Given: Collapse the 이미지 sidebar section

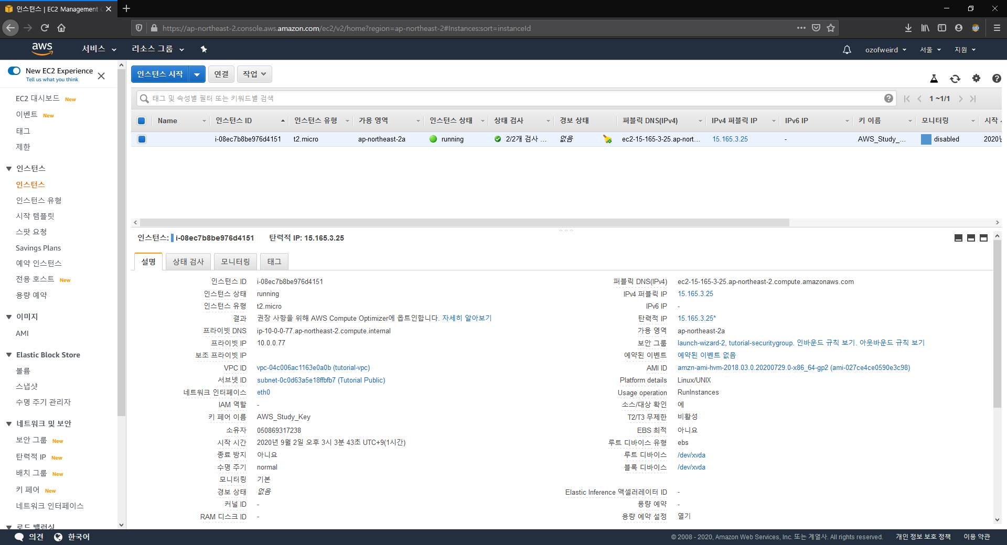Looking at the screenshot, I should coord(9,317).
